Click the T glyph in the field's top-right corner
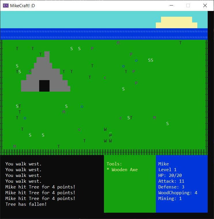214x219 pixels. (180, 43)
